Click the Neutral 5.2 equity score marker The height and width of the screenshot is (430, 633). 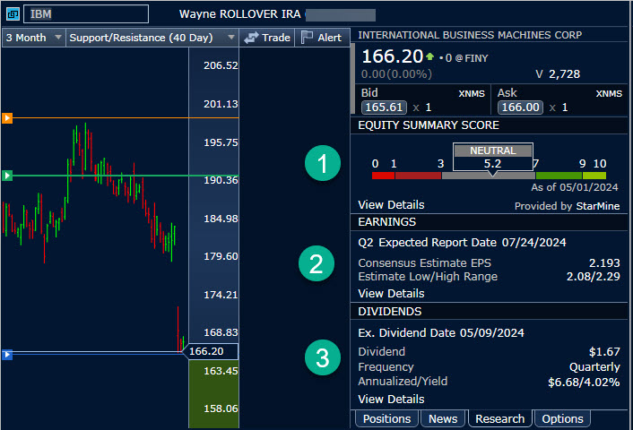pos(492,157)
